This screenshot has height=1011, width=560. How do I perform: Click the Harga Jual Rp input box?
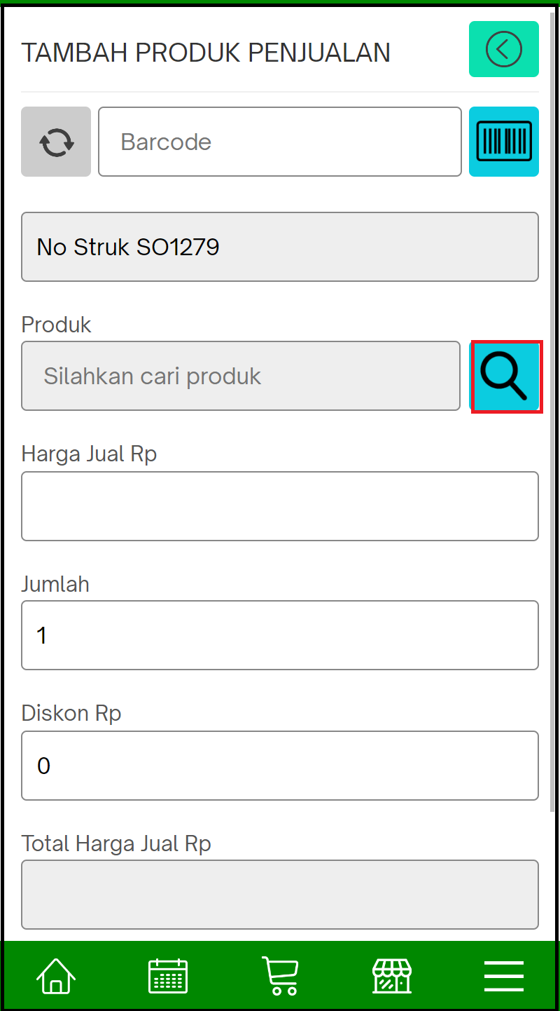(280, 506)
